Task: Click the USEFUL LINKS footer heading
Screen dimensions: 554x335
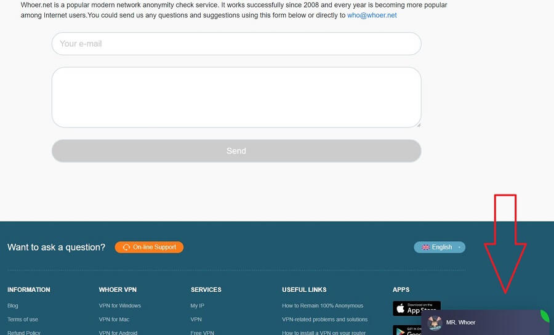Action: (x=304, y=290)
